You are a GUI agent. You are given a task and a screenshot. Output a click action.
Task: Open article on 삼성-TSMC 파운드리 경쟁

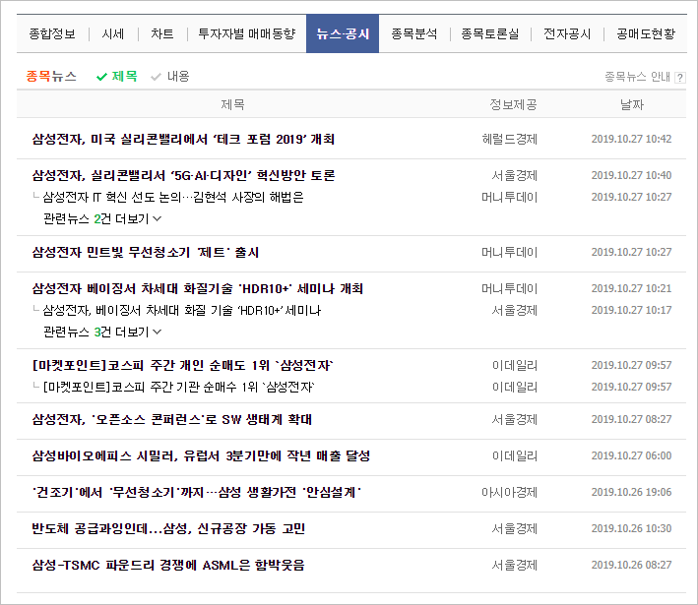pos(168,566)
